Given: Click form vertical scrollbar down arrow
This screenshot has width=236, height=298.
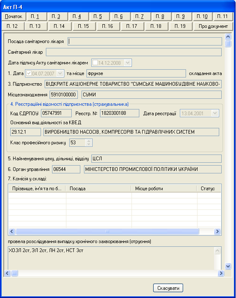Looking at the screenshot, I should click(x=228, y=266).
